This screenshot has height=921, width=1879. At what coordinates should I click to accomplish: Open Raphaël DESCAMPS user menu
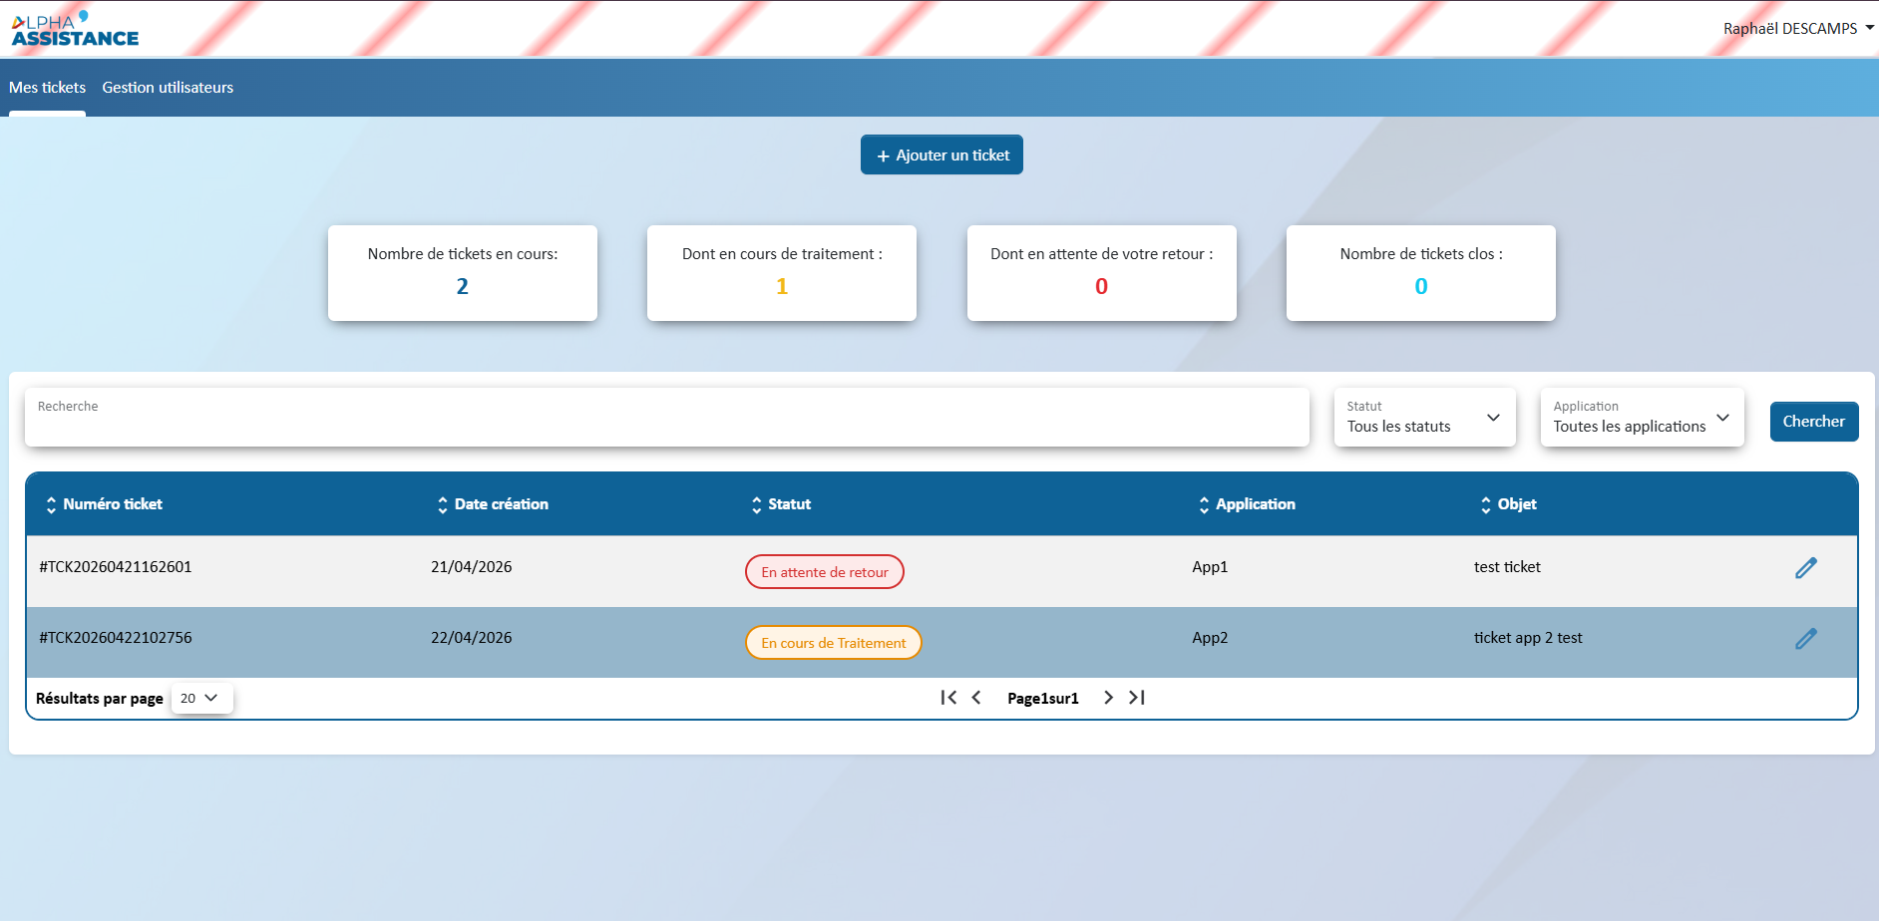(x=1798, y=29)
